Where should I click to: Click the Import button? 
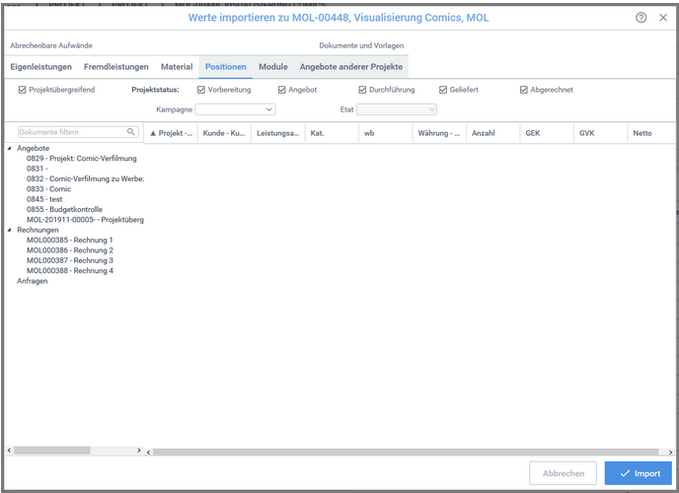pyautogui.click(x=638, y=473)
